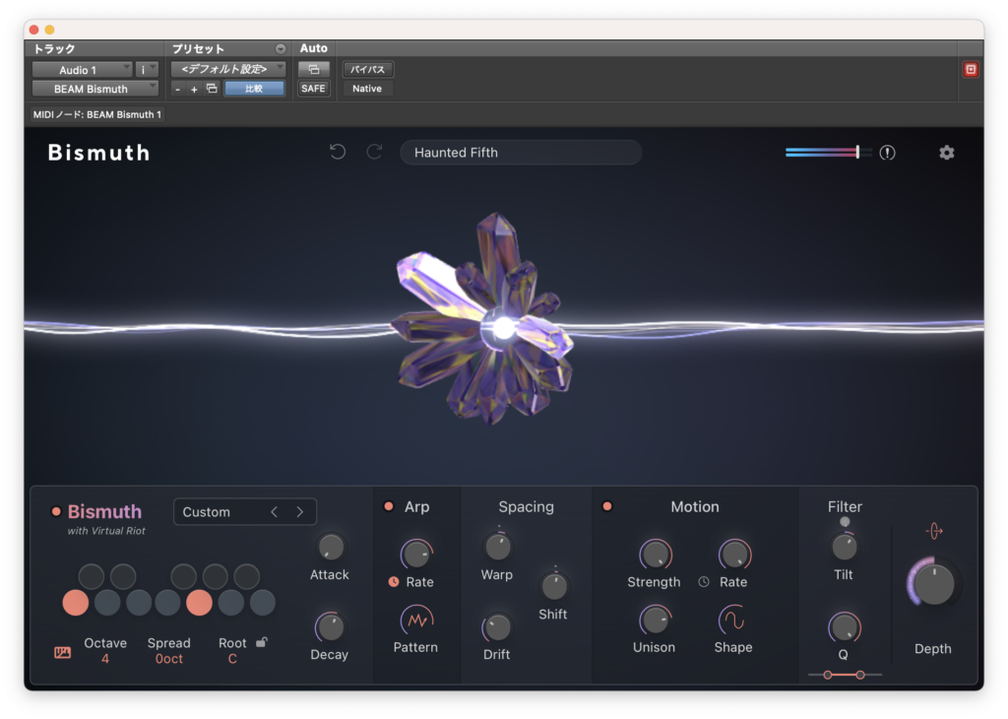Click the Arp Rate tempo sync clock
This screenshot has width=1008, height=719.
click(x=394, y=581)
